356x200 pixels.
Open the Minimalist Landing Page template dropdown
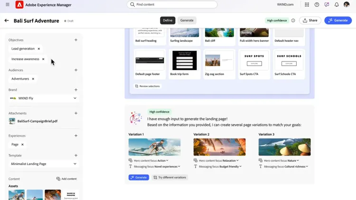tap(43, 164)
